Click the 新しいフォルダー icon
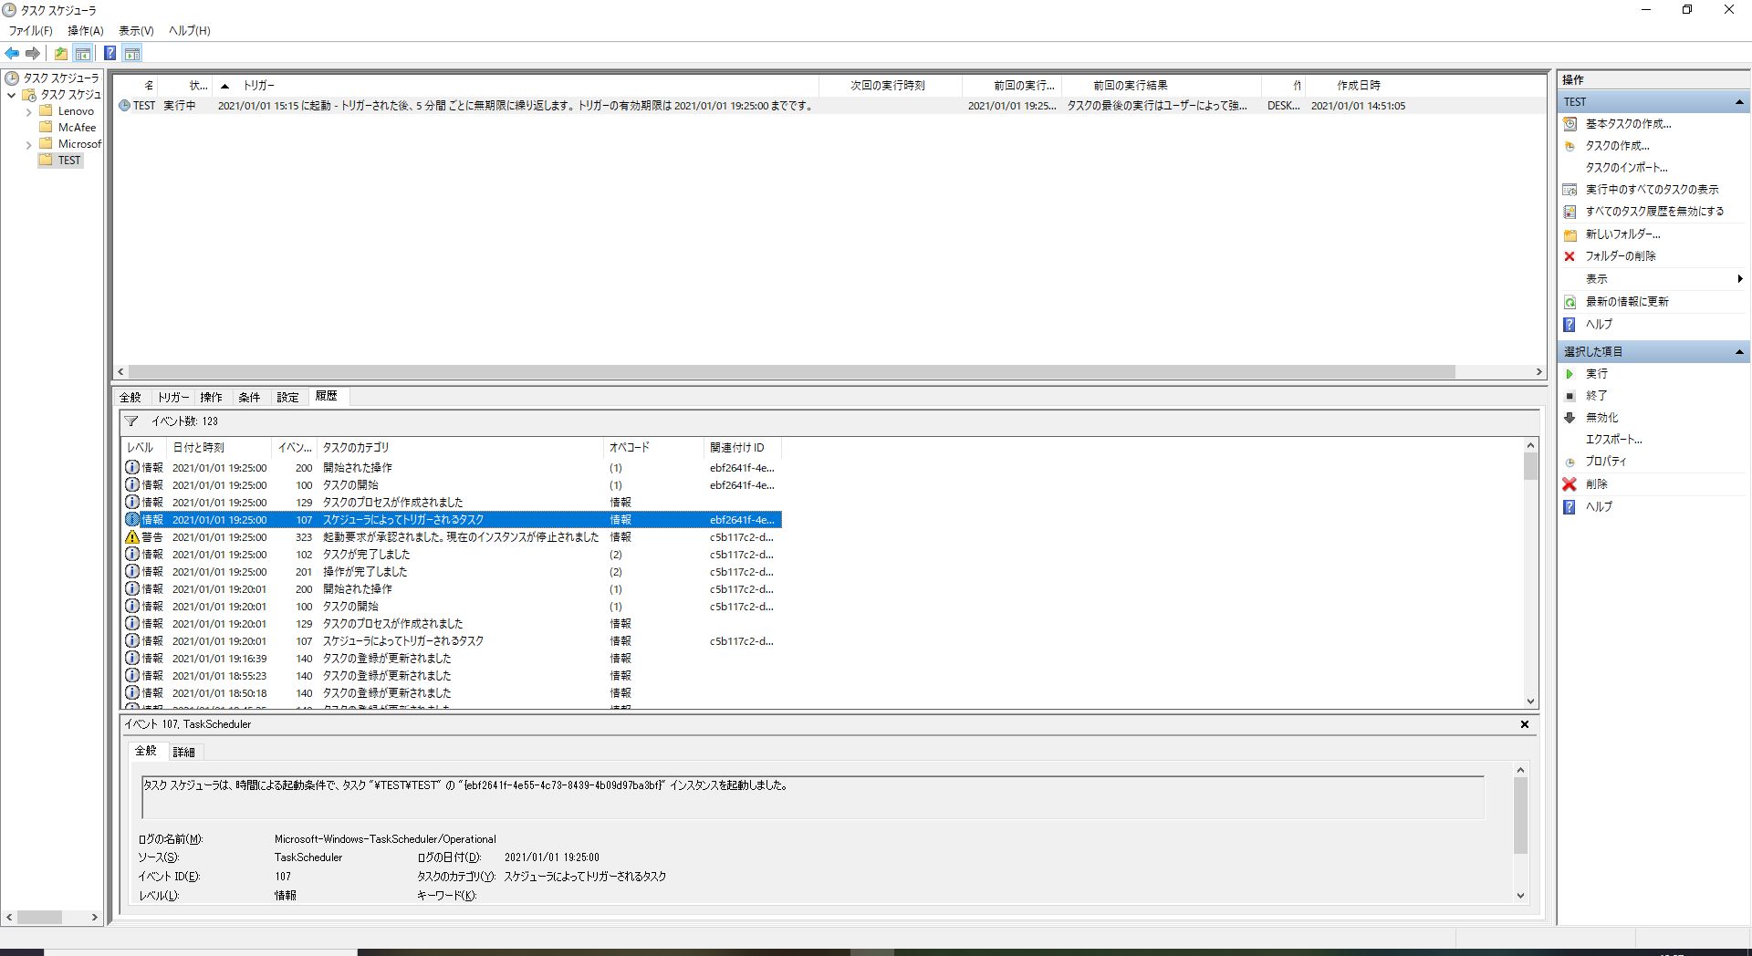The height and width of the screenshot is (956, 1752). pyautogui.click(x=1569, y=234)
